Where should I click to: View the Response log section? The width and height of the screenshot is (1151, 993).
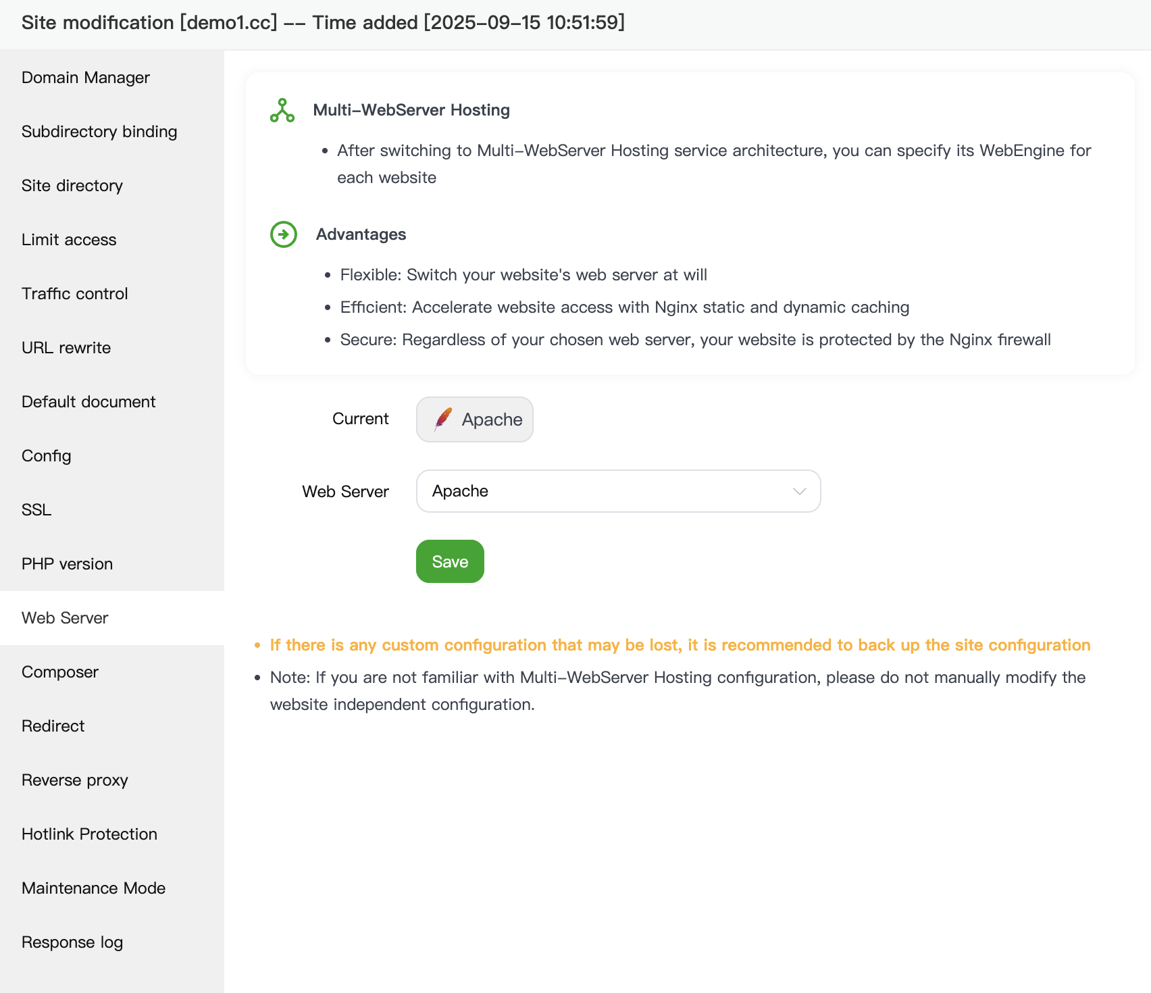(72, 942)
